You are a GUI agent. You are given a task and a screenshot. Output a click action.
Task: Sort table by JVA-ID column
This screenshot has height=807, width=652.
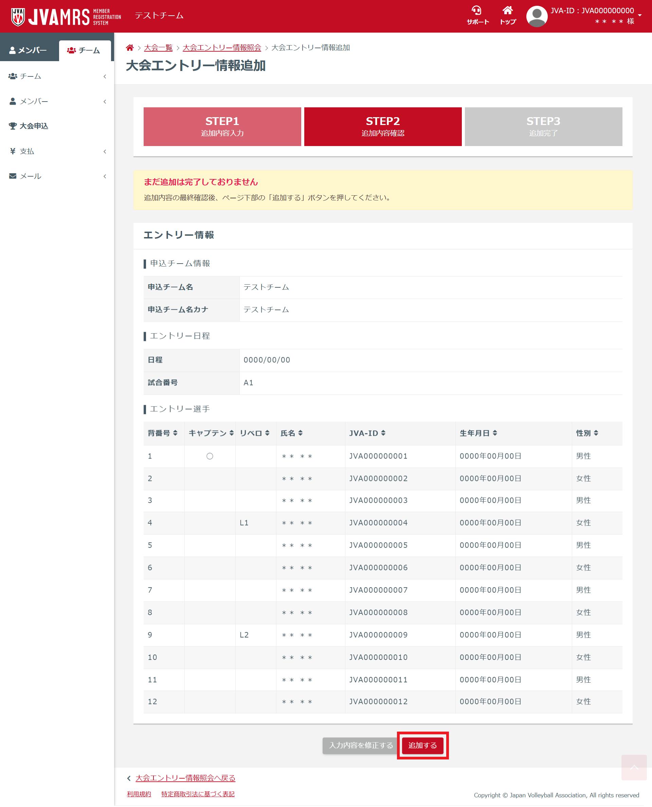pos(383,433)
